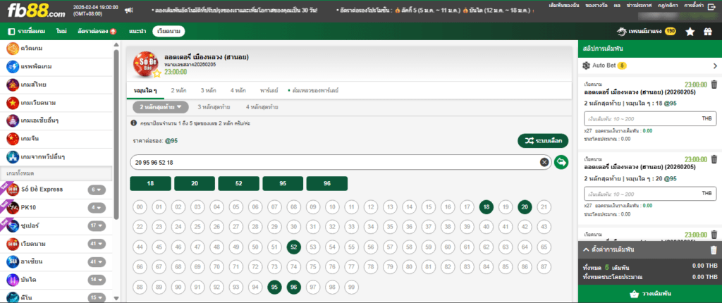
Task: Click the เกมสไทย sidebar icon
Action: pyautogui.click(x=13, y=85)
